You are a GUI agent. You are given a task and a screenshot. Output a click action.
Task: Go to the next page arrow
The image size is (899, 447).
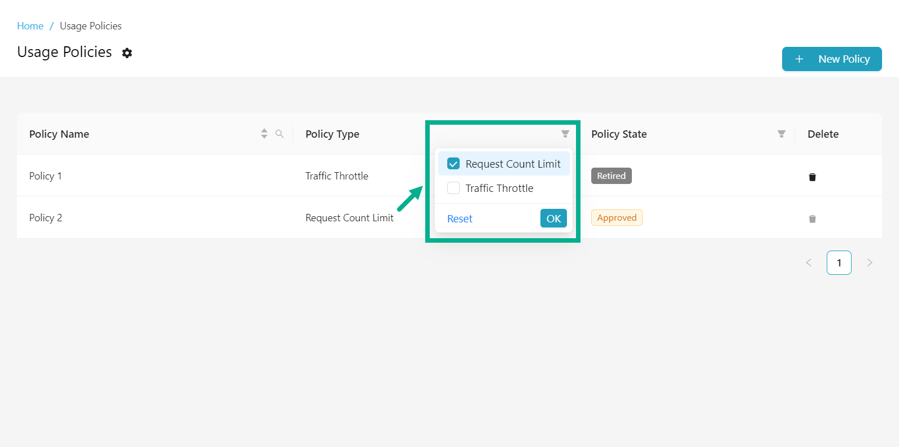tap(870, 262)
